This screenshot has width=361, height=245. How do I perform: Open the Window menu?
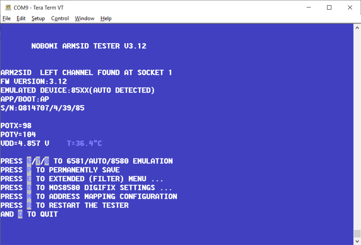point(84,18)
